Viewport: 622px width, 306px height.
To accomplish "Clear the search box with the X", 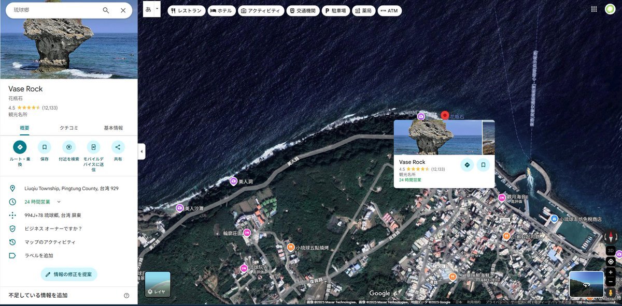I will point(123,10).
